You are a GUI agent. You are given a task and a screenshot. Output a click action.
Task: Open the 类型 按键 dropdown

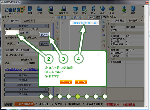pyautogui.click(x=27, y=33)
